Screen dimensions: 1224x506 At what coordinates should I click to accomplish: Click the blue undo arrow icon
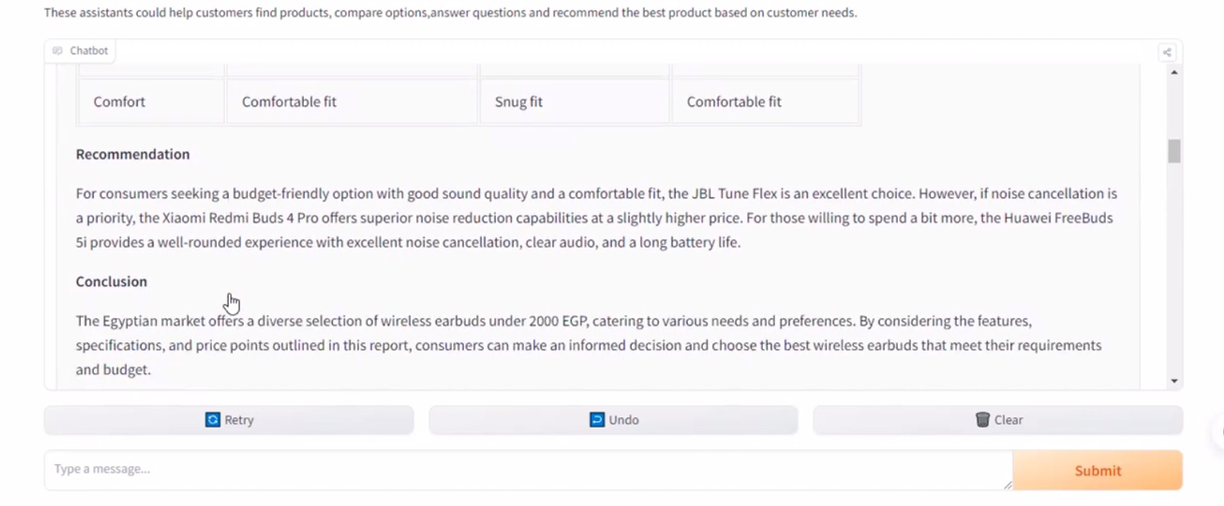pos(597,420)
